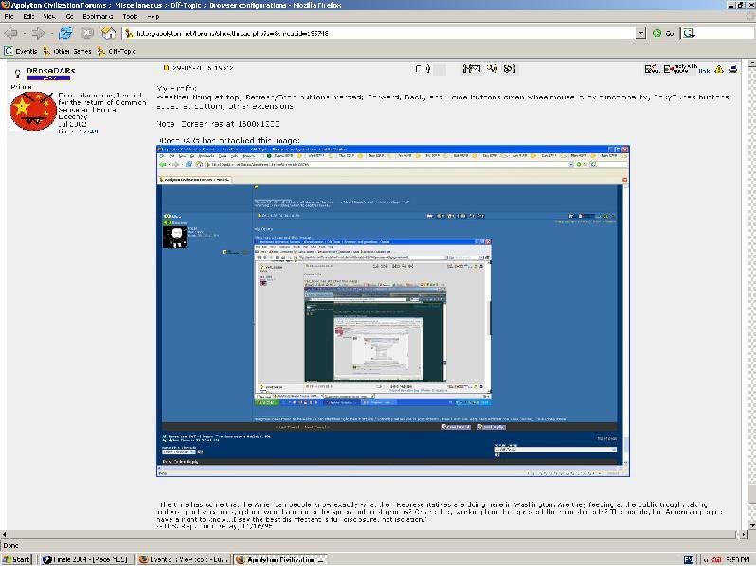The width and height of the screenshot is (756, 566).
Task: Click the Windows Start button
Action: pyautogui.click(x=17, y=559)
